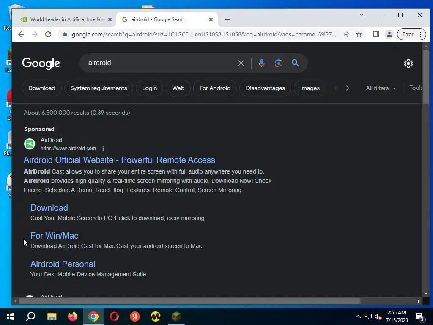Click the https://www.airdroid.com URL text
Image resolution: width=433 pixels, height=325 pixels.
click(68, 149)
